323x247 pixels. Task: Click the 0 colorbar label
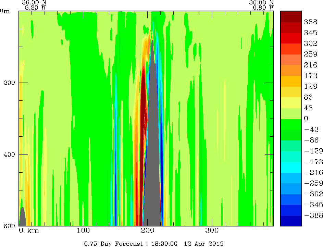[x=306, y=119]
